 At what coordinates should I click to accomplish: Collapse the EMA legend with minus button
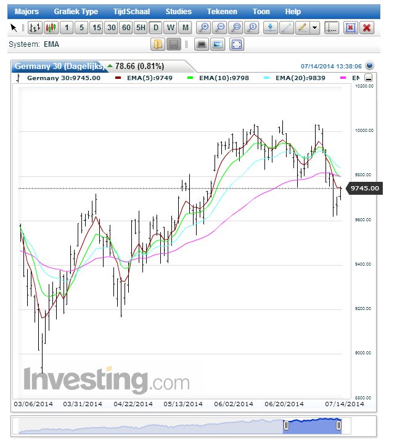(369, 78)
